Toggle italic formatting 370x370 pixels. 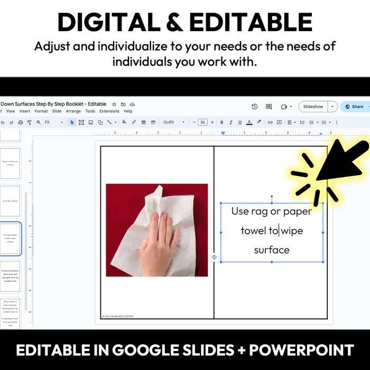coord(230,122)
